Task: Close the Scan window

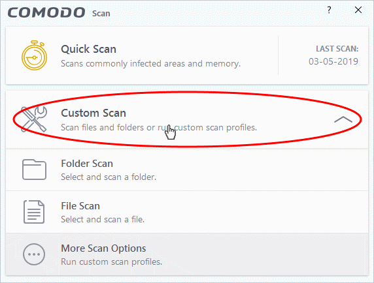Action: tap(358, 10)
